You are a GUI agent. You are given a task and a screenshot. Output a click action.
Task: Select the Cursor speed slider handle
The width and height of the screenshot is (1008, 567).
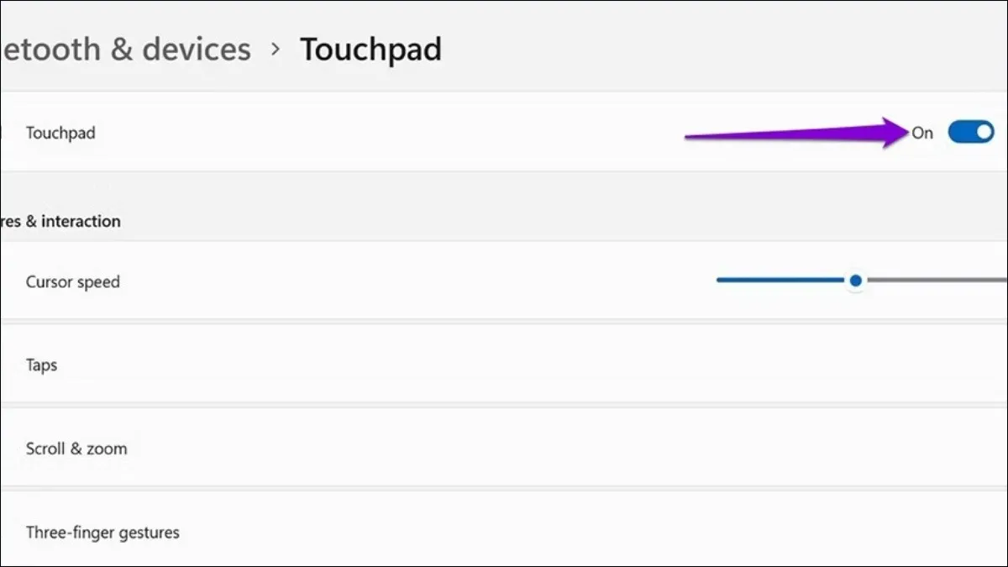coord(855,281)
